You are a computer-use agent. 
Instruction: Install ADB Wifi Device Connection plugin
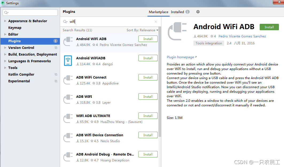tap(148, 135)
